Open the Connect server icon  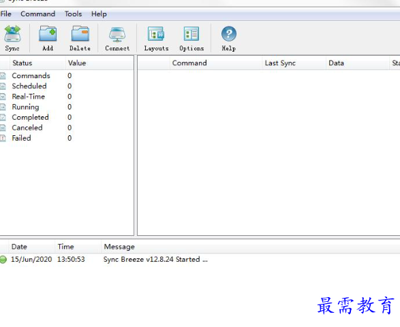(117, 35)
